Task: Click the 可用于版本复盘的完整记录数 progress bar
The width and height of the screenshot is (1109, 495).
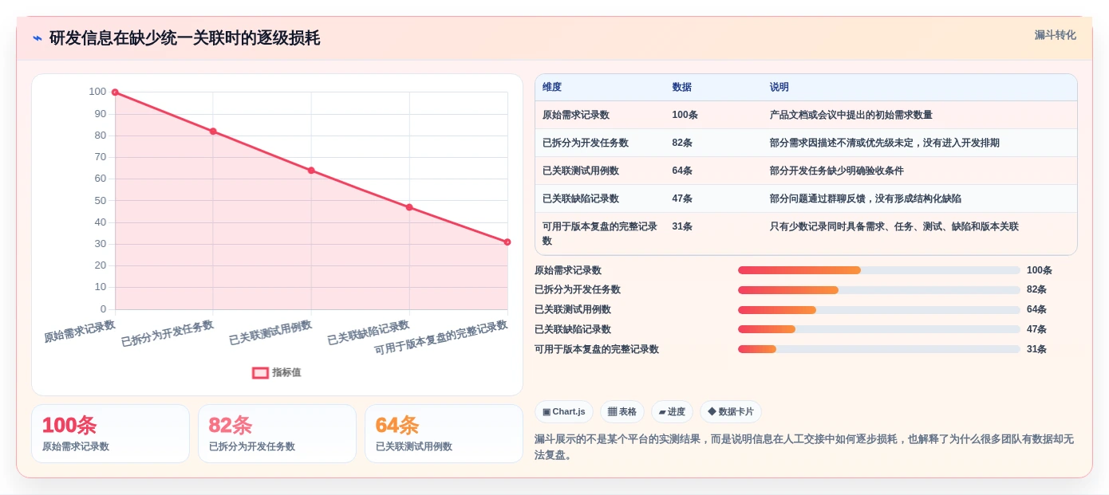Action: click(x=879, y=349)
